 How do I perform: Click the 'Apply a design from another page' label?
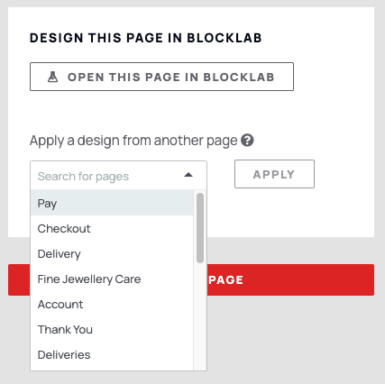coord(133,141)
